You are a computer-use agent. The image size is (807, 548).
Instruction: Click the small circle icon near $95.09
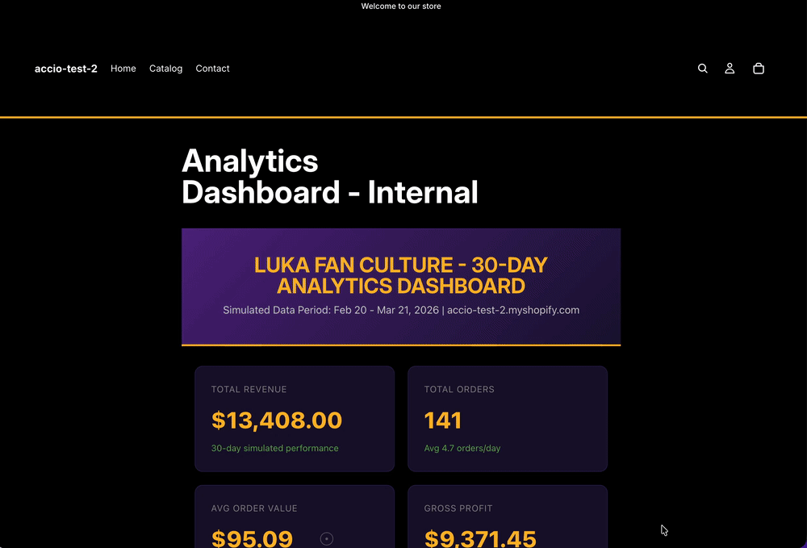pyautogui.click(x=327, y=539)
